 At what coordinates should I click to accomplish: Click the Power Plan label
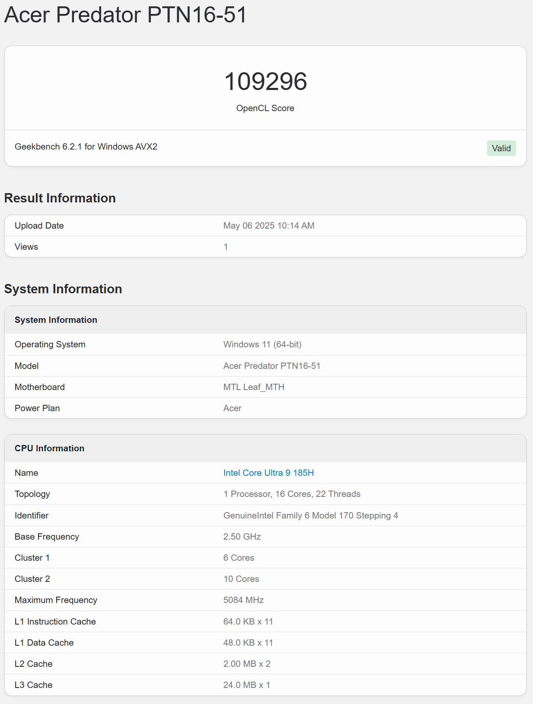37,408
